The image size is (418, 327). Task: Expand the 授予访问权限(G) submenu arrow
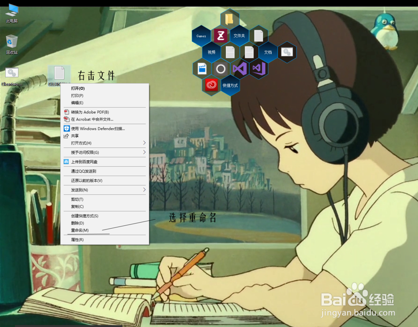(144, 152)
